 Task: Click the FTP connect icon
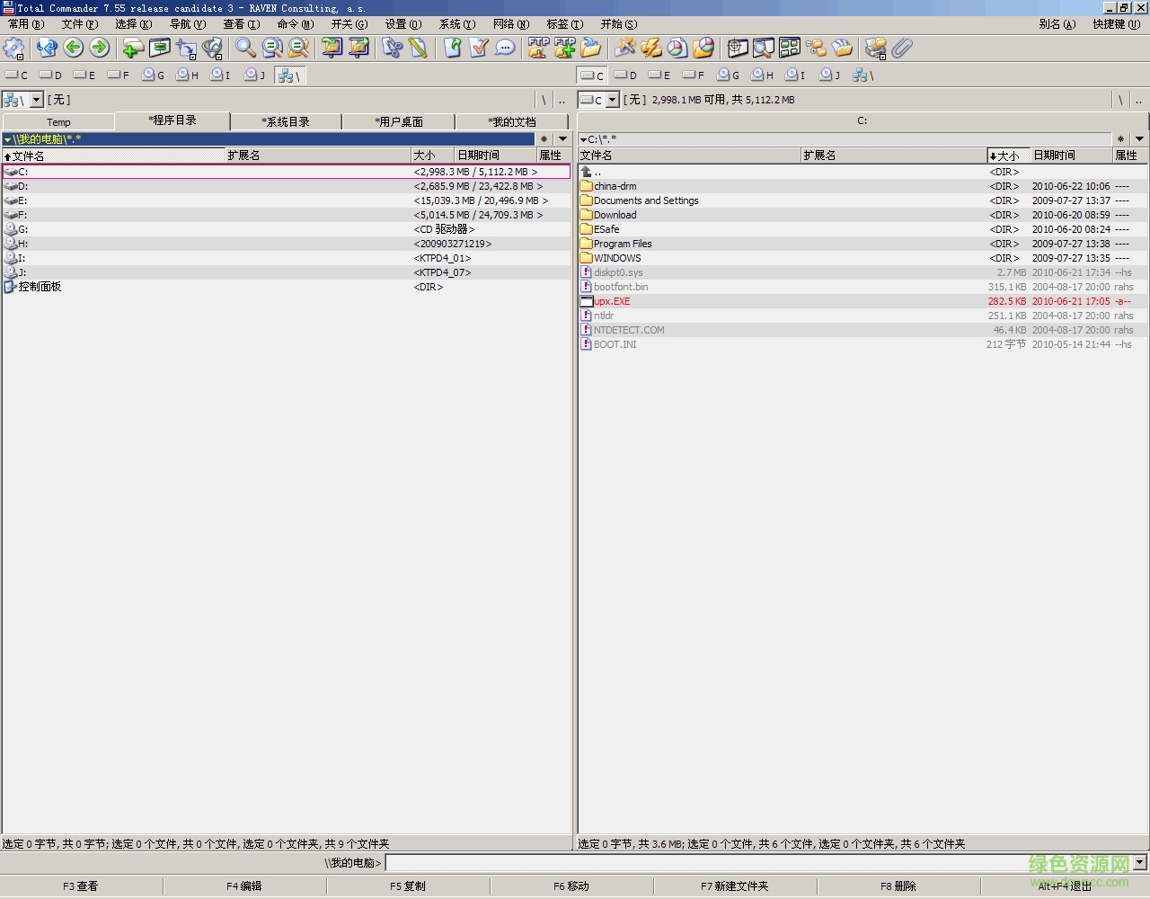point(538,48)
